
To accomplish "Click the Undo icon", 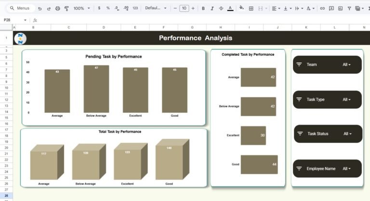I will 40,9.
